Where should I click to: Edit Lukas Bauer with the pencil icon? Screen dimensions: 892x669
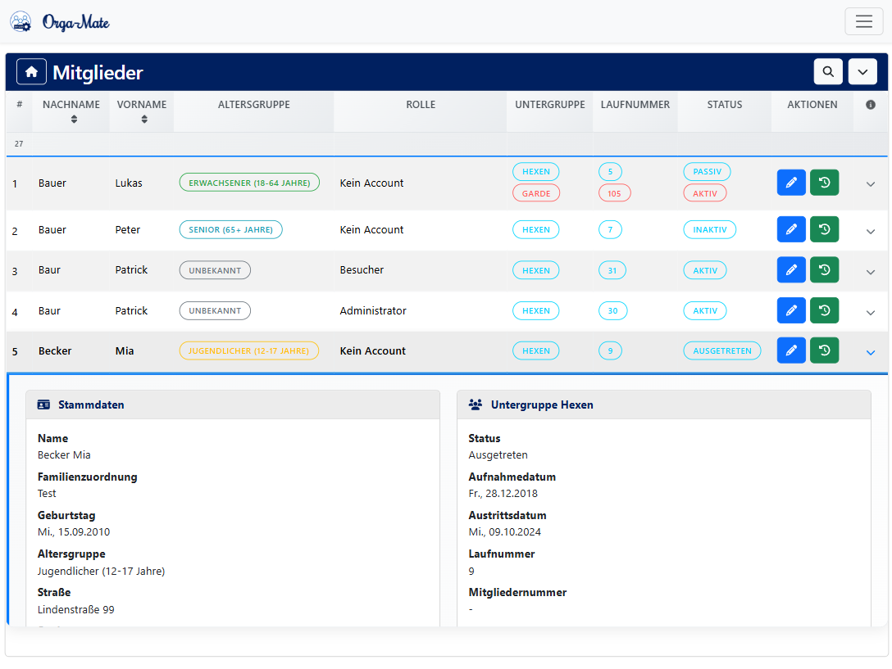[x=791, y=183]
